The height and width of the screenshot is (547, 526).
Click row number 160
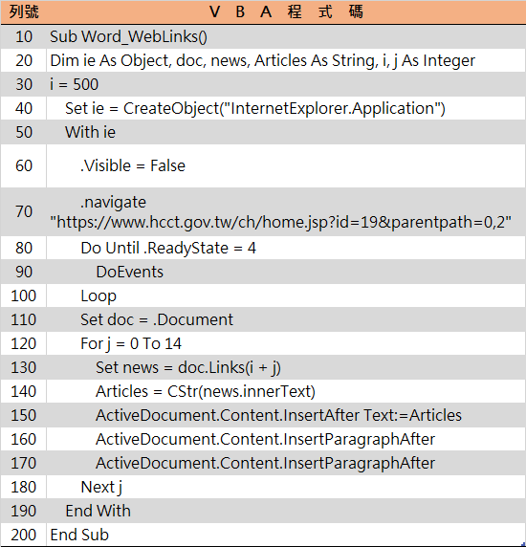(23, 439)
